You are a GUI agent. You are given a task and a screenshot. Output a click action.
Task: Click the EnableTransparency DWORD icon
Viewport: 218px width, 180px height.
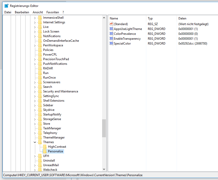[x=111, y=38]
